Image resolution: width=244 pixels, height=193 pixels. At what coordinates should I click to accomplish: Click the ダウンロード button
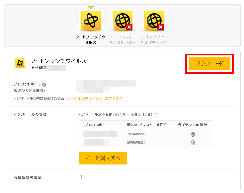tap(209, 64)
